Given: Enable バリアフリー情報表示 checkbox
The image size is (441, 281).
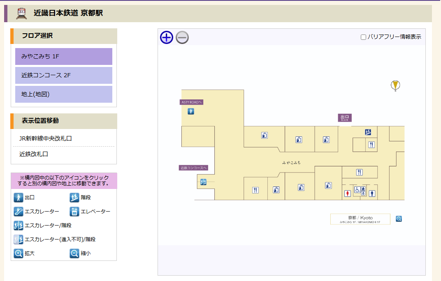Looking at the screenshot, I should 363,37.
